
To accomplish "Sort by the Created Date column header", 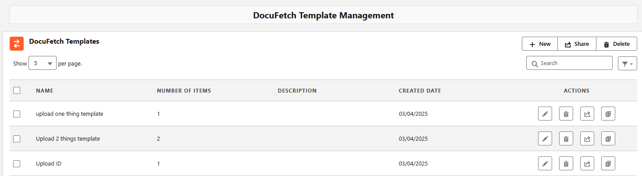I will [420, 91].
